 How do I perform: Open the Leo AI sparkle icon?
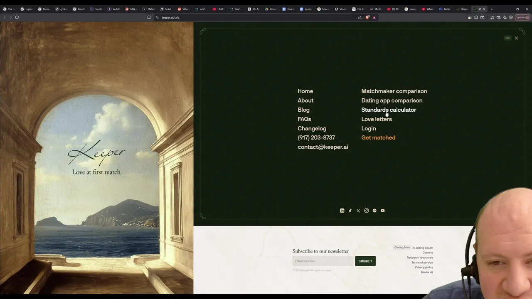[x=505, y=17]
